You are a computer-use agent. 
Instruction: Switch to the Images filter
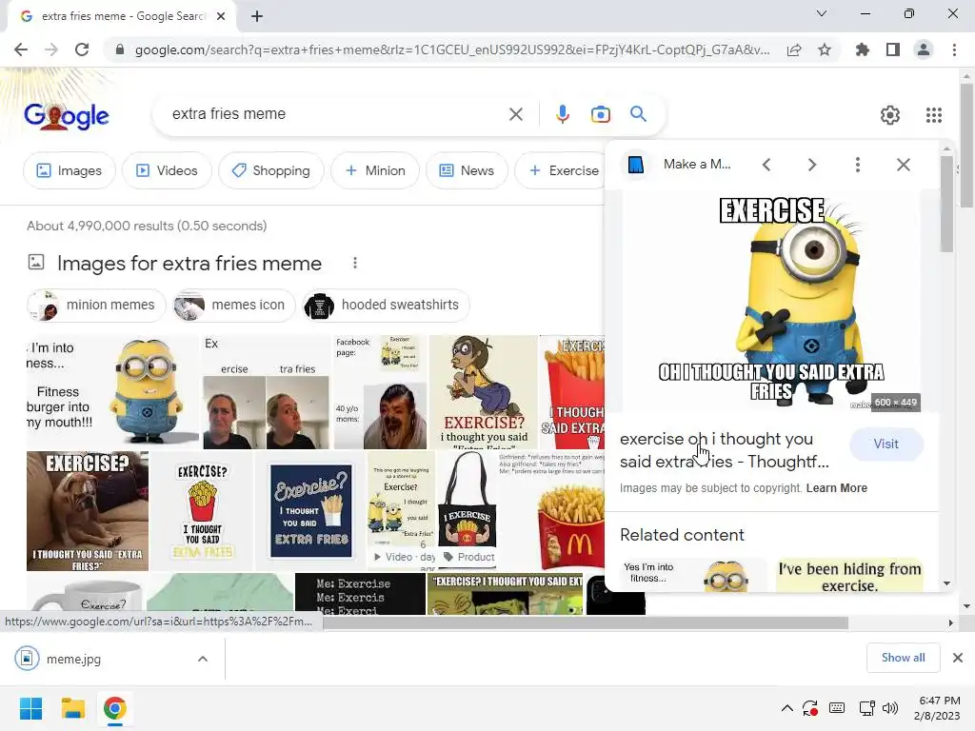coord(69,170)
